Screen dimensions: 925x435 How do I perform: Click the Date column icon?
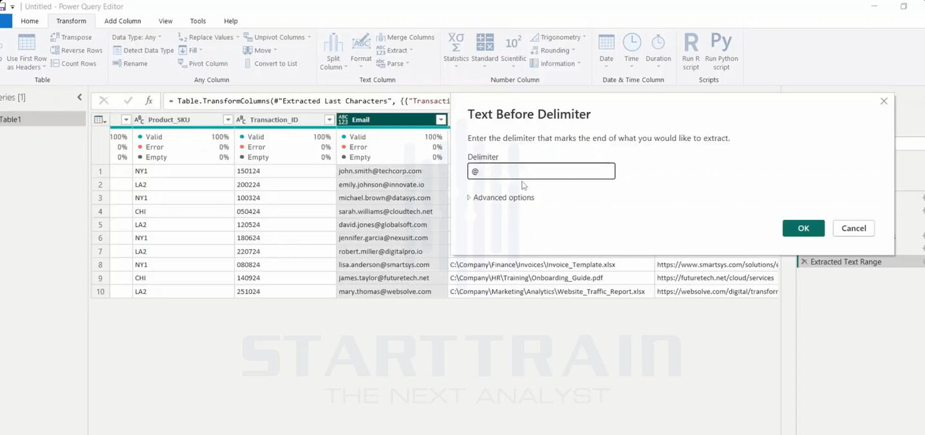[x=606, y=42]
